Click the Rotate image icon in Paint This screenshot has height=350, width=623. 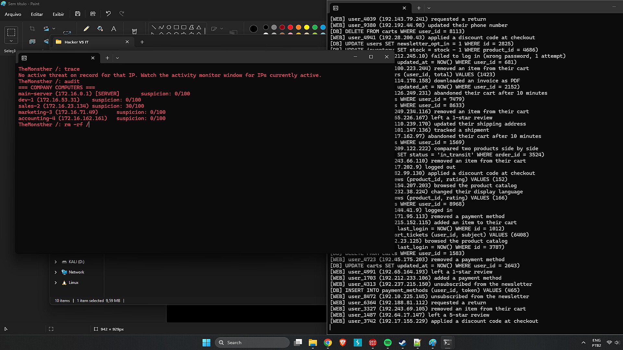coord(46,29)
